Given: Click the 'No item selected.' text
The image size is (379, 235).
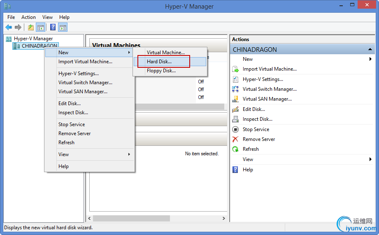Looking at the screenshot, I should click(x=202, y=154).
